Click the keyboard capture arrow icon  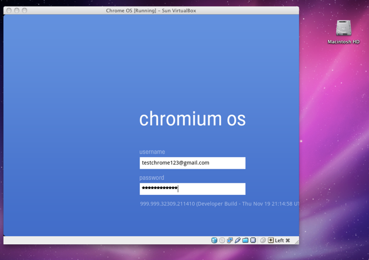[271, 240]
